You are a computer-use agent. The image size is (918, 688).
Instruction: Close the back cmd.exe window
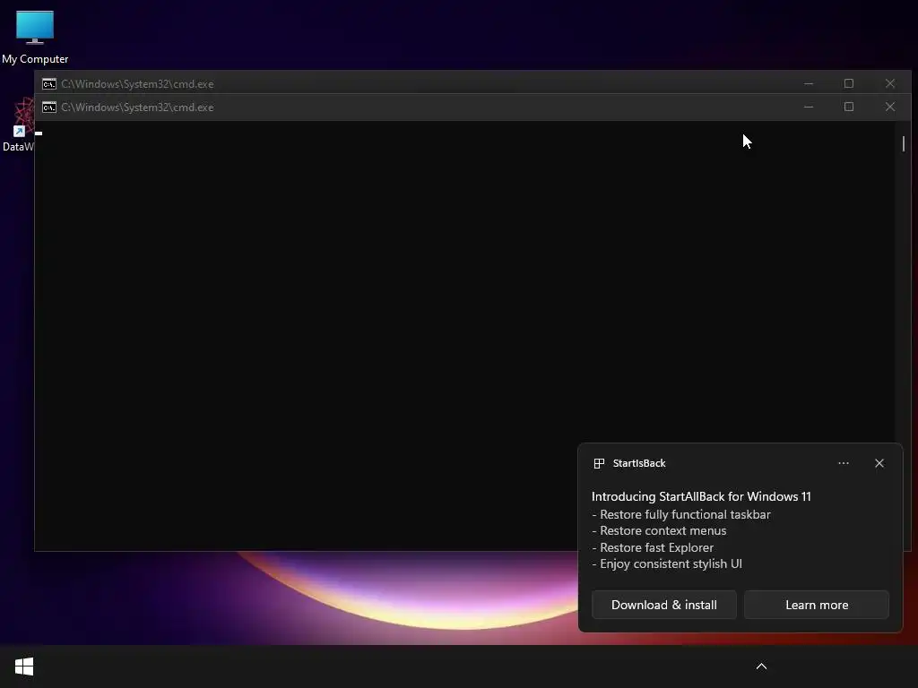point(890,83)
